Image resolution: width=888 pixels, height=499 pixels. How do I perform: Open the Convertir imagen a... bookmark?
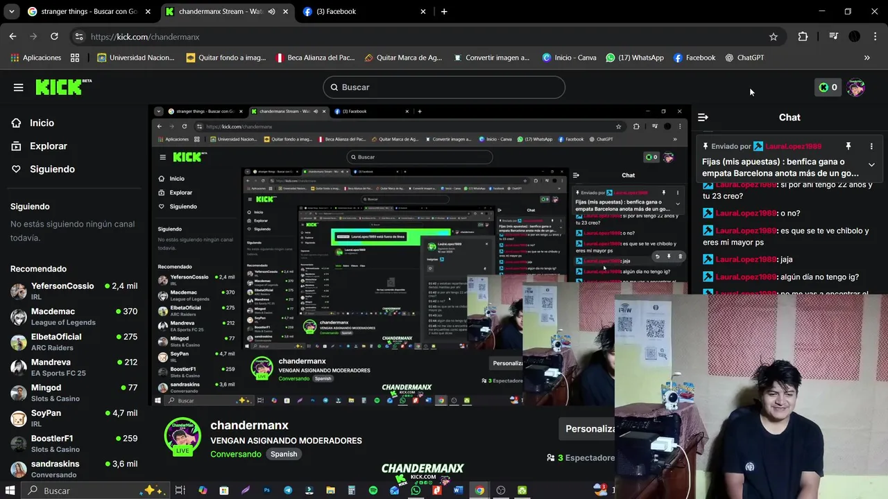(x=491, y=58)
